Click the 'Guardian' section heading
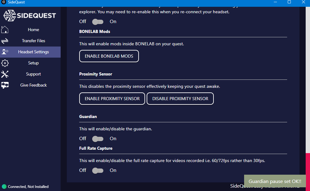 coord(88,116)
